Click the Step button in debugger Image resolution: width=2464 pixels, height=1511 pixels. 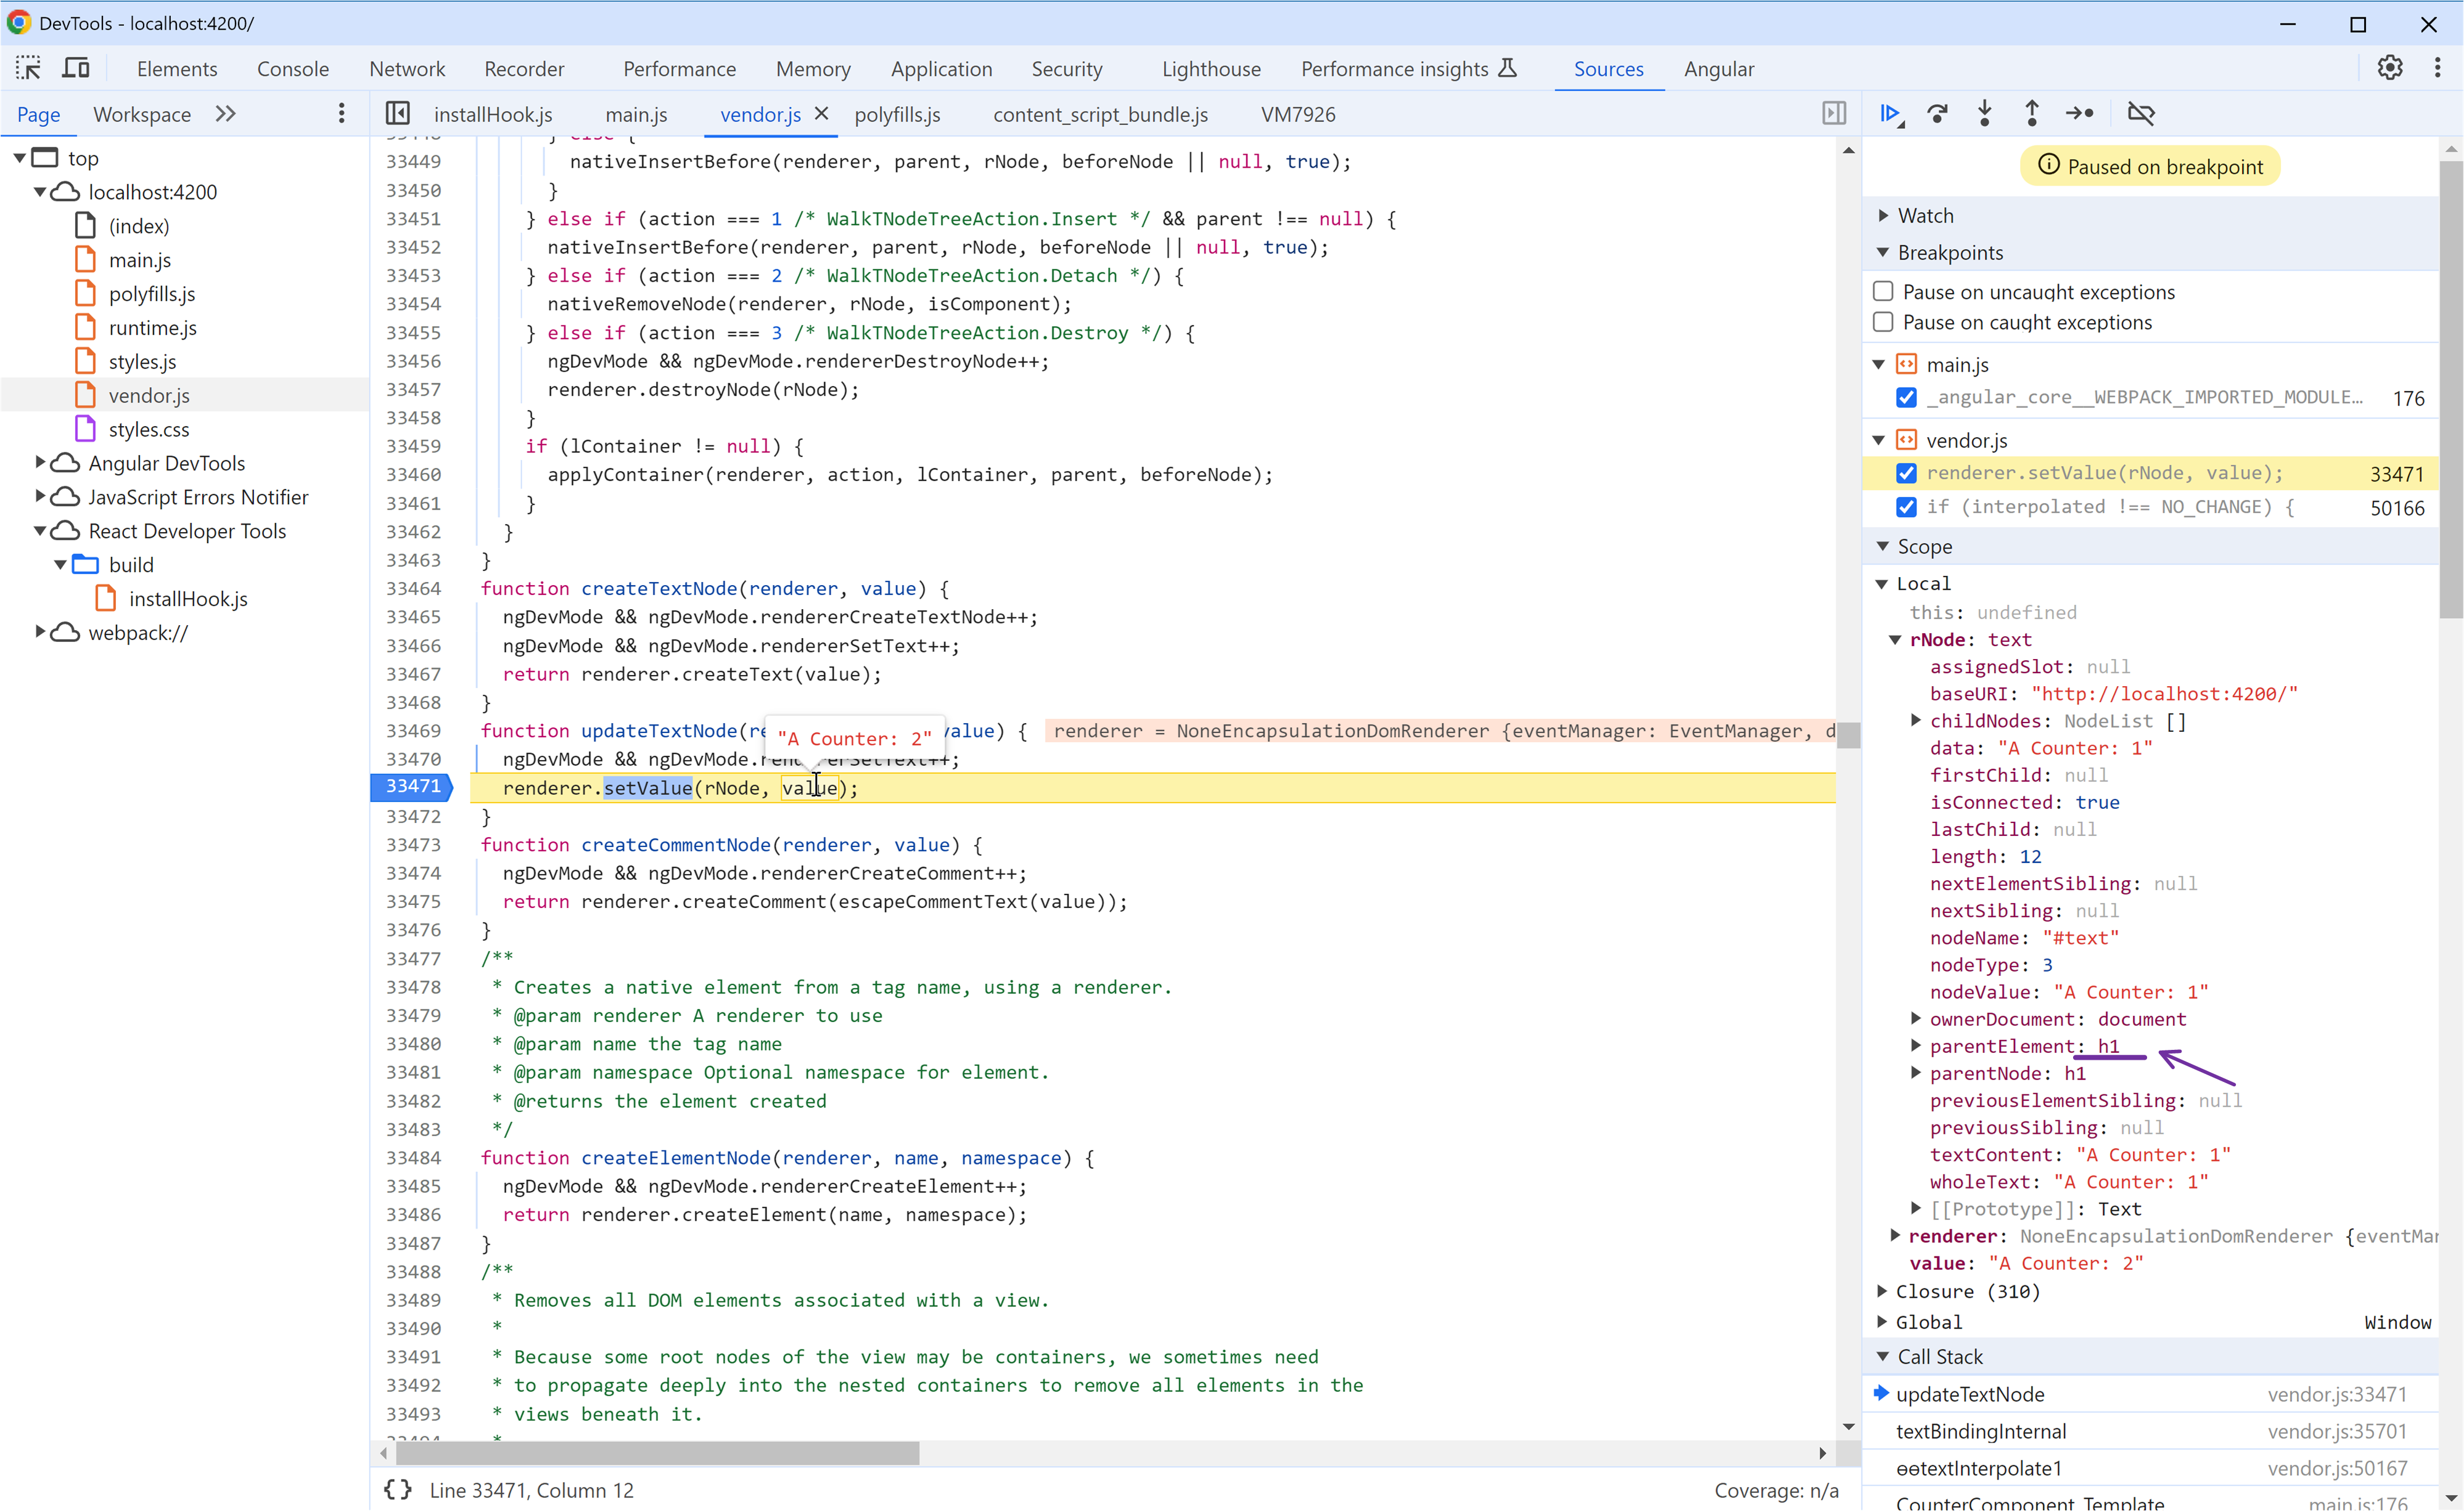pyautogui.click(x=2080, y=114)
